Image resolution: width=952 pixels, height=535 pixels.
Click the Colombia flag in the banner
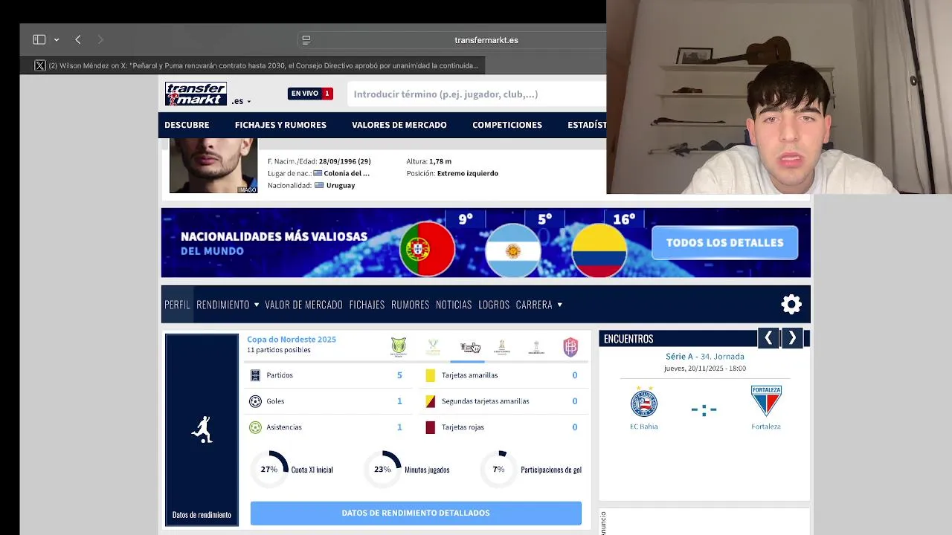click(x=599, y=250)
